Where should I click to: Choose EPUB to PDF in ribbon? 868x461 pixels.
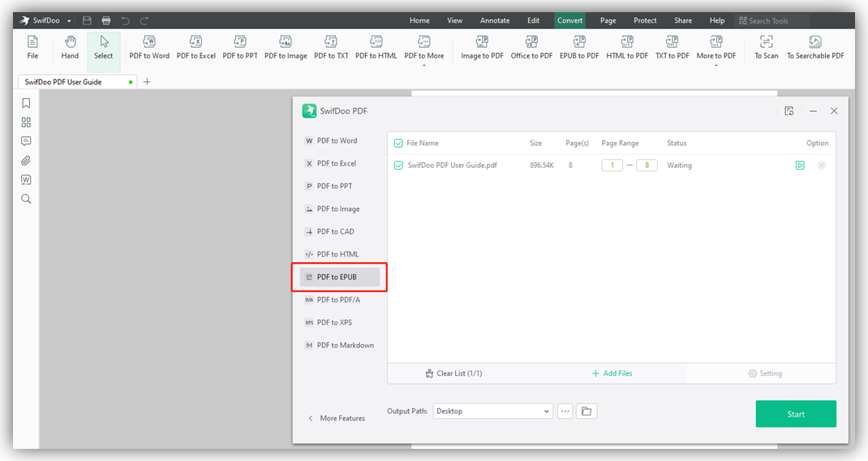tap(579, 48)
